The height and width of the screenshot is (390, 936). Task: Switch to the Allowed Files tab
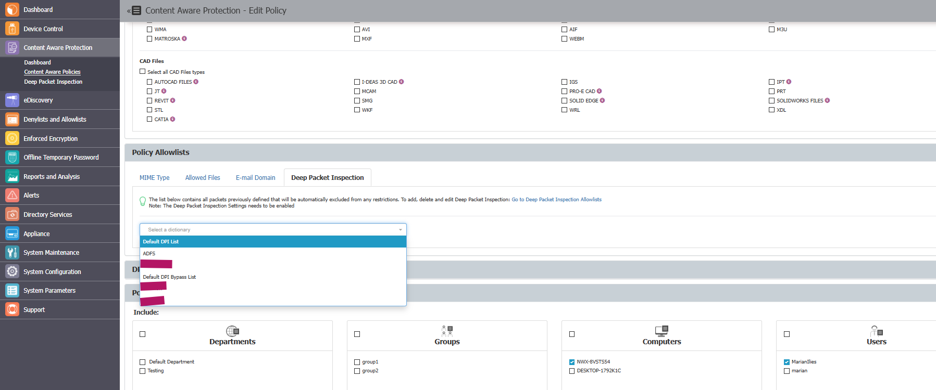203,177
